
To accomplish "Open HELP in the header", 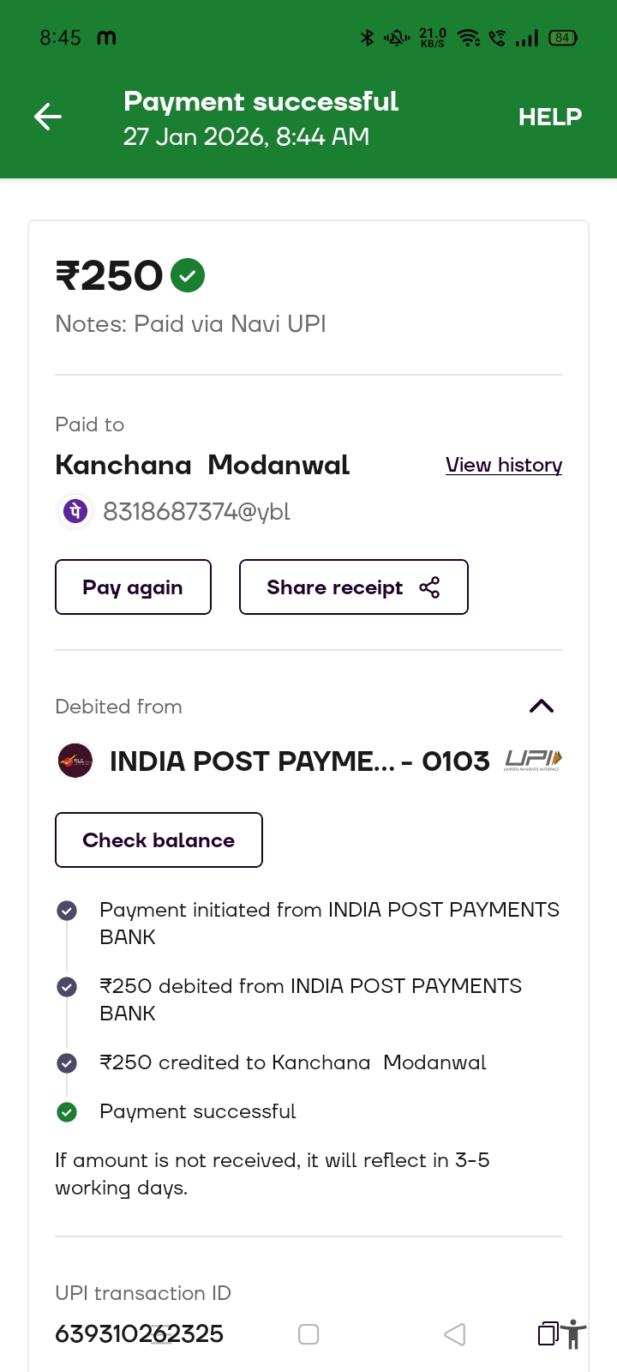I will [549, 117].
